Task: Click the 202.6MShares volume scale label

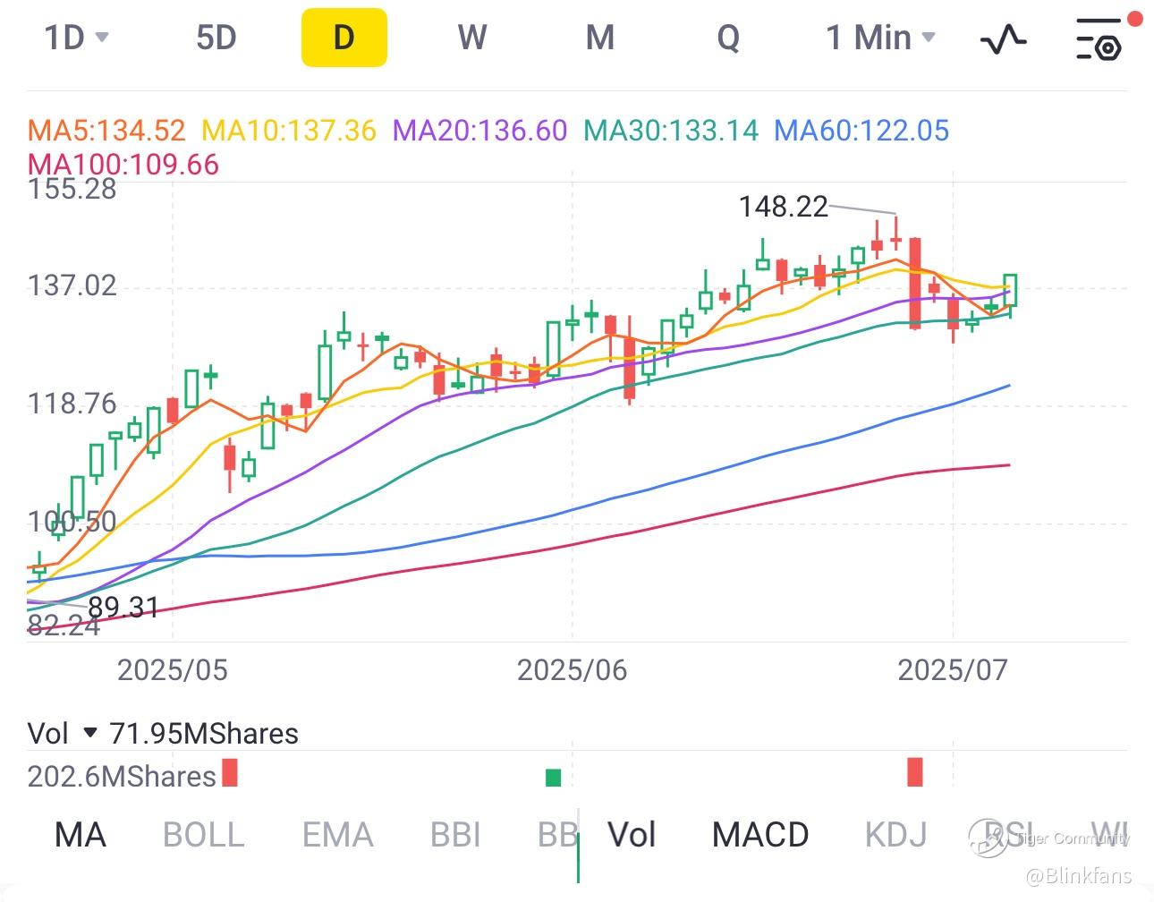Action: (122, 776)
